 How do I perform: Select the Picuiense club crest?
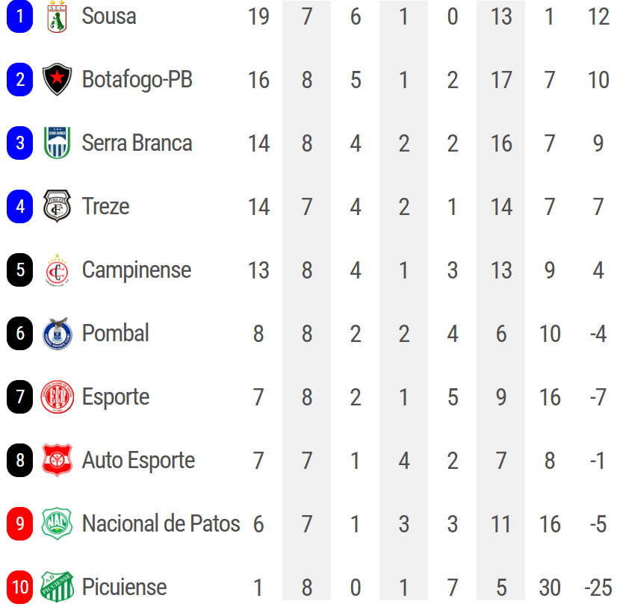[x=57, y=588]
